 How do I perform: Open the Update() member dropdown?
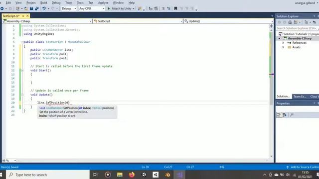coord(272,21)
